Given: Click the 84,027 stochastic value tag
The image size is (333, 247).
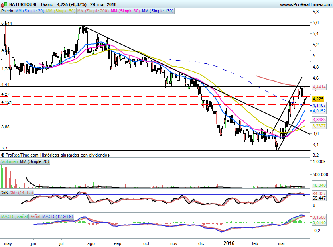Looking at the screenshot, I should click(319, 193).
